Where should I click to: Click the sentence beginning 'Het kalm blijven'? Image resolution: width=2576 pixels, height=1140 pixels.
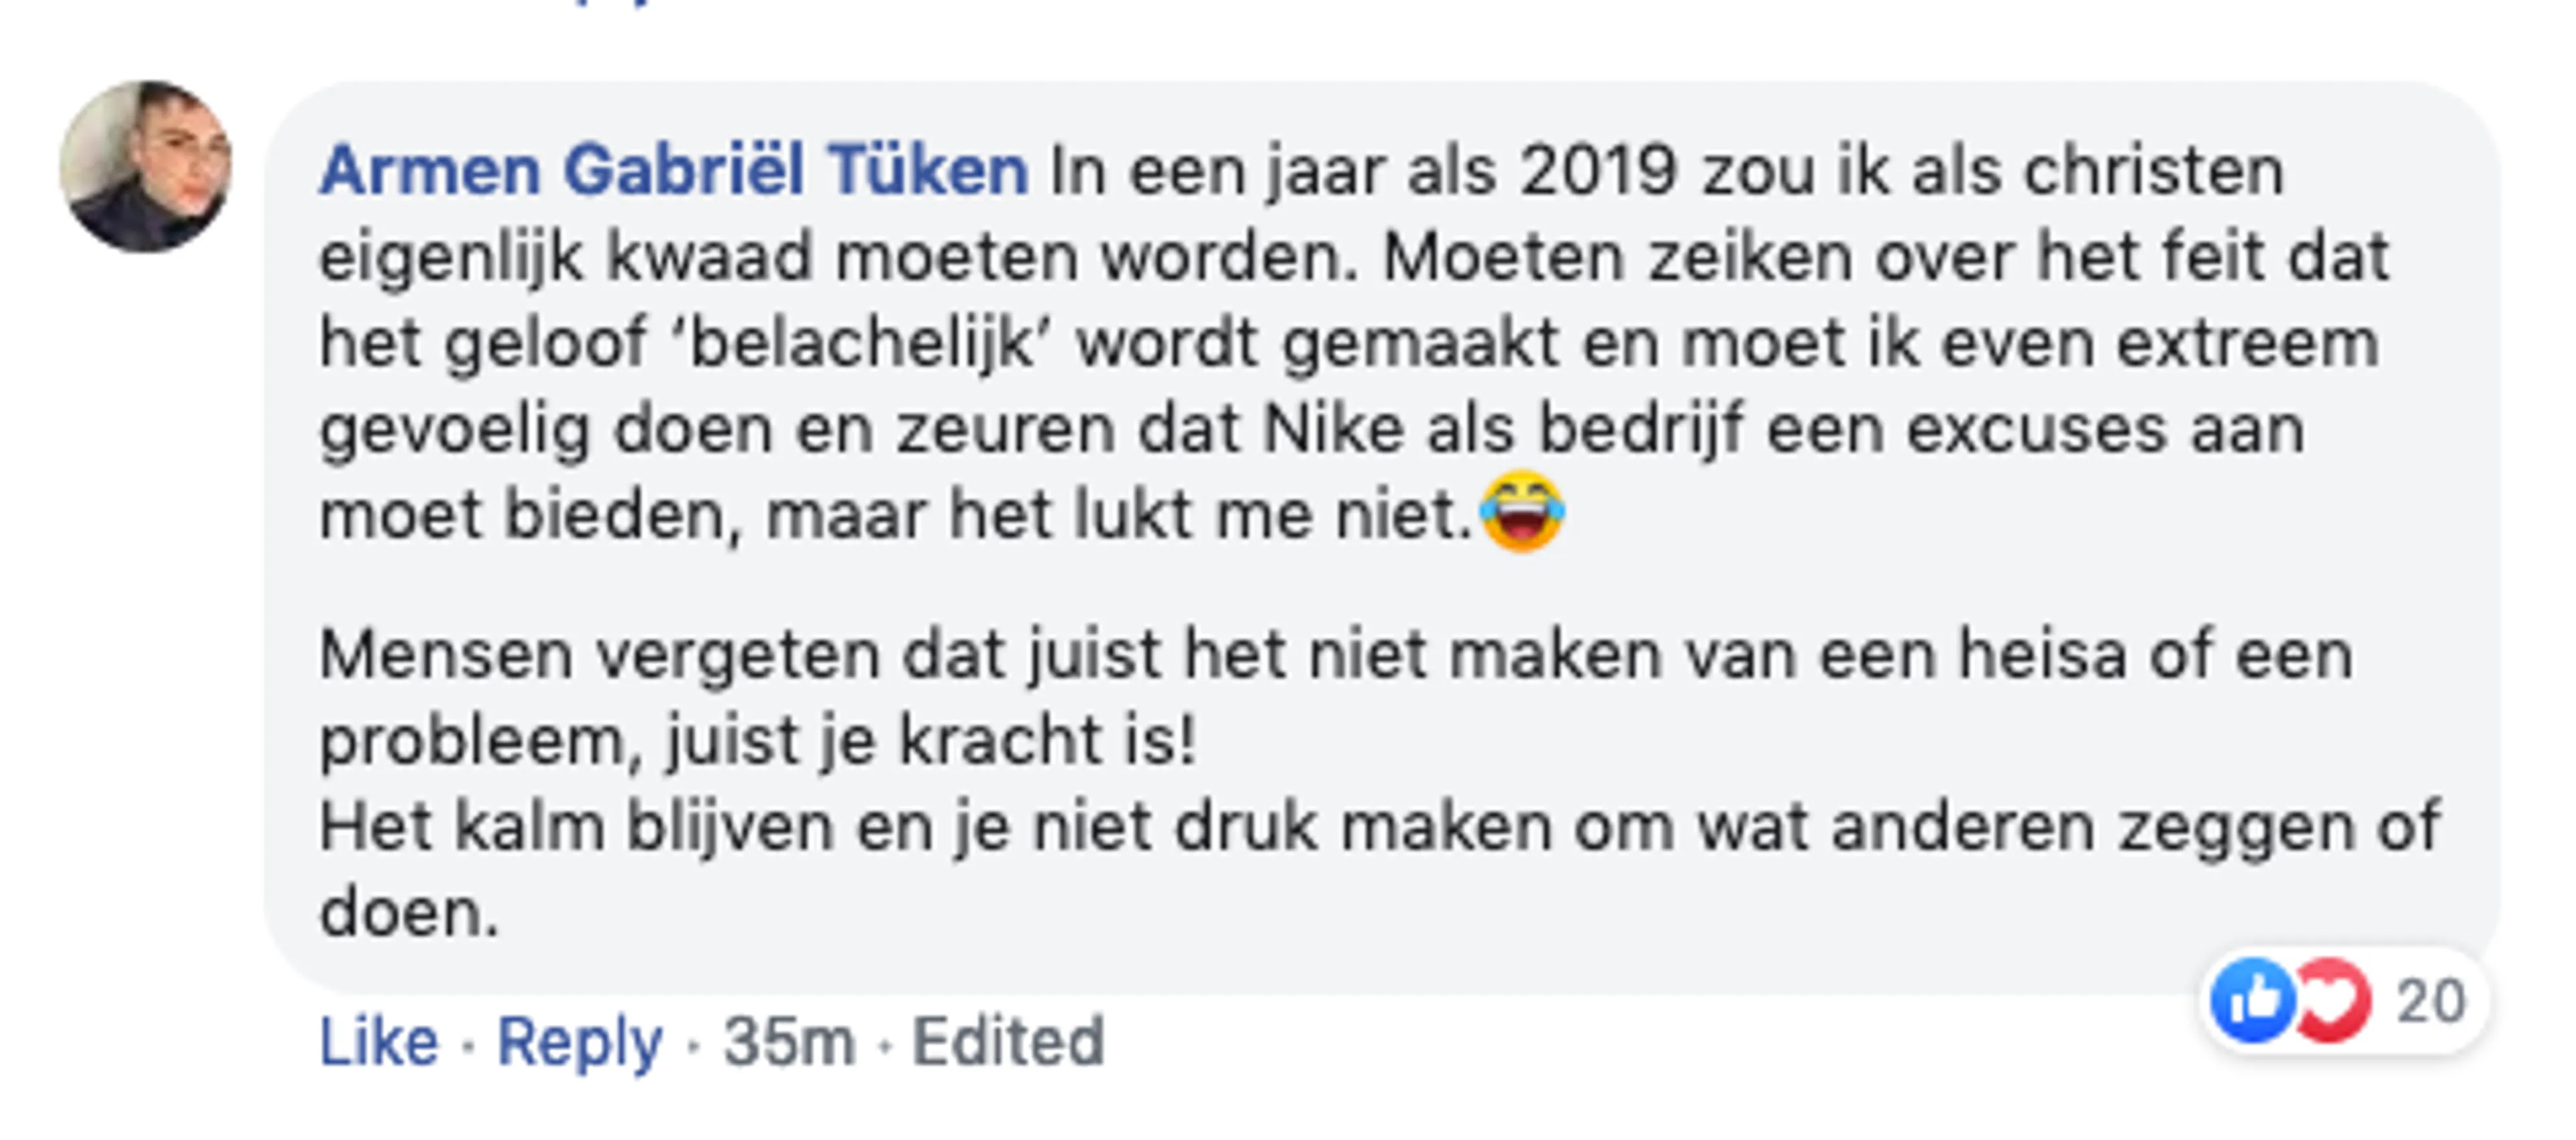(1379, 828)
